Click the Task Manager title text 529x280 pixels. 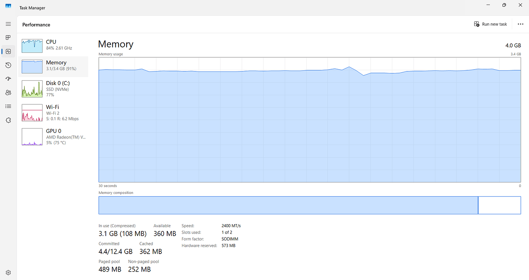(x=32, y=8)
